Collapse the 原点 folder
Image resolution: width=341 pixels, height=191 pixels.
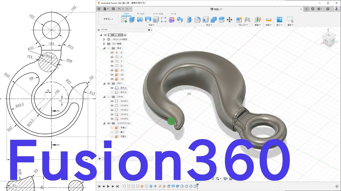click(x=104, y=48)
